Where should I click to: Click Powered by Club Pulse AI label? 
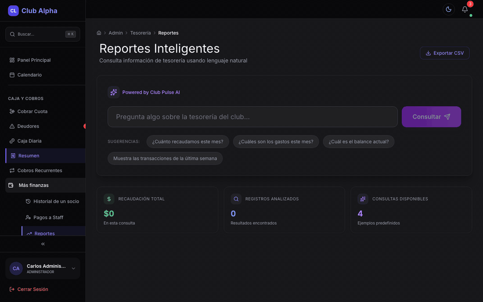(x=151, y=92)
